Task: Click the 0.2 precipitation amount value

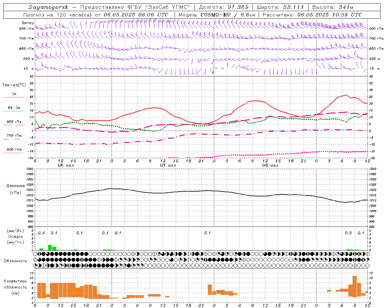Action: point(348,233)
